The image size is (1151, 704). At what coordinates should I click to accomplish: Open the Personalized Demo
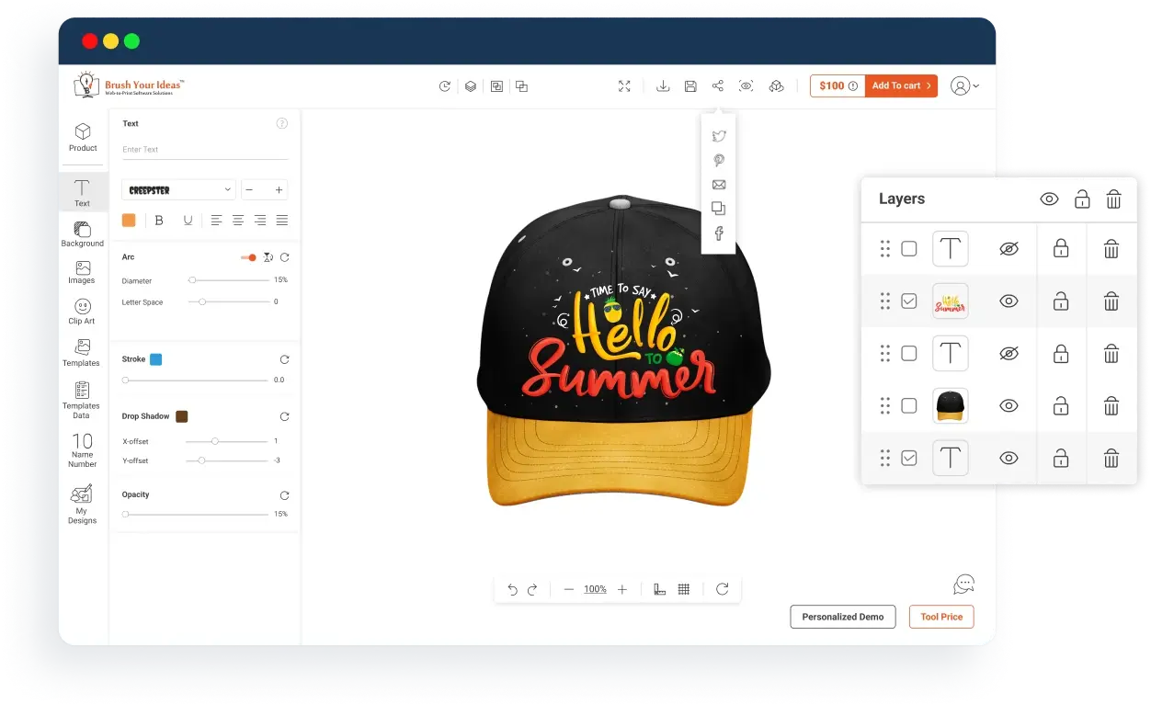pos(842,617)
